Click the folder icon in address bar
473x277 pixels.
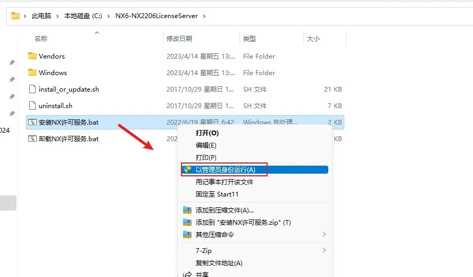pyautogui.click(x=15, y=15)
